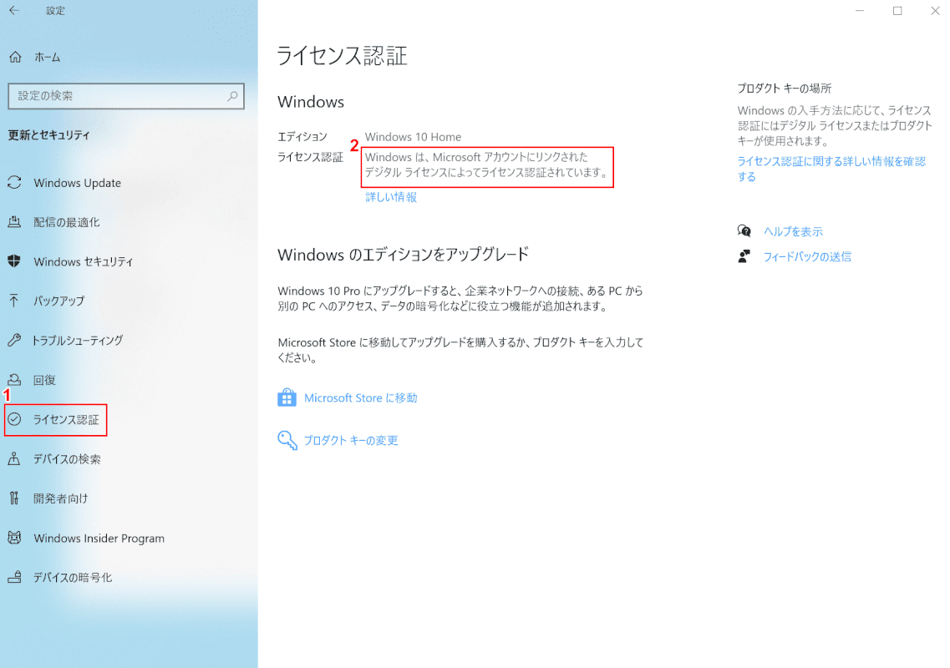
Task: Click the back arrow in Settings header
Action: pyautogui.click(x=14, y=10)
